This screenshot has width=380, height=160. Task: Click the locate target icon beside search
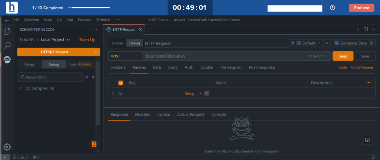point(87,77)
